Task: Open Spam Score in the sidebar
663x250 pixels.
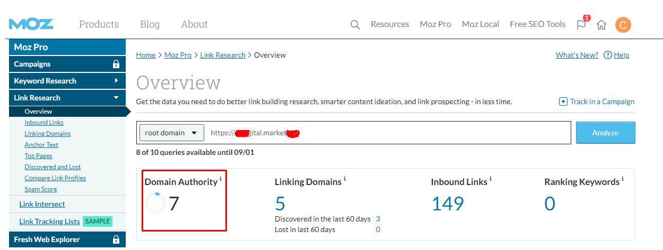Action: 41,189
